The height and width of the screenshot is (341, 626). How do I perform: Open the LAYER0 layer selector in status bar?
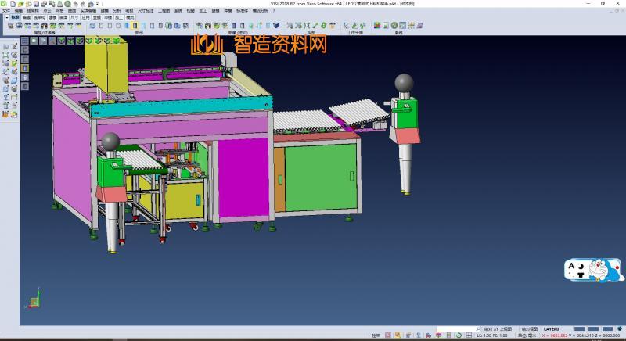(552, 329)
